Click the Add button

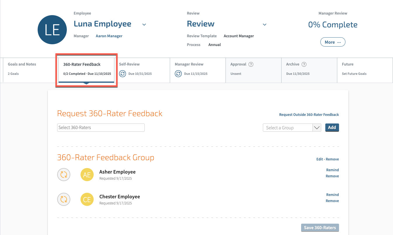tap(332, 128)
